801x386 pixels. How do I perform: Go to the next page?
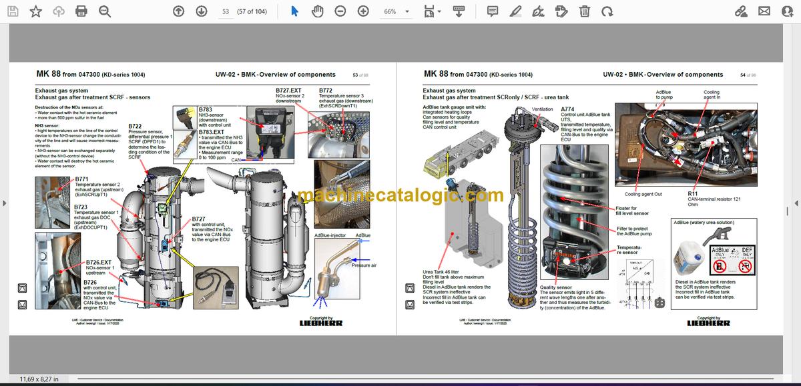coord(201,11)
